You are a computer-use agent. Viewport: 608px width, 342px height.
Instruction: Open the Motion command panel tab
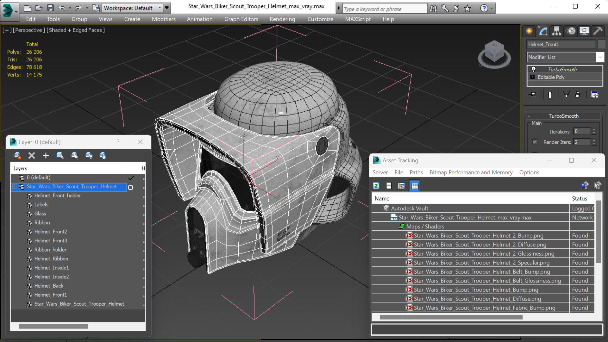click(x=571, y=31)
